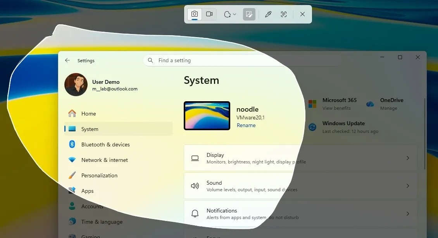
Task: Open the Display settings row
Action: coord(300,158)
